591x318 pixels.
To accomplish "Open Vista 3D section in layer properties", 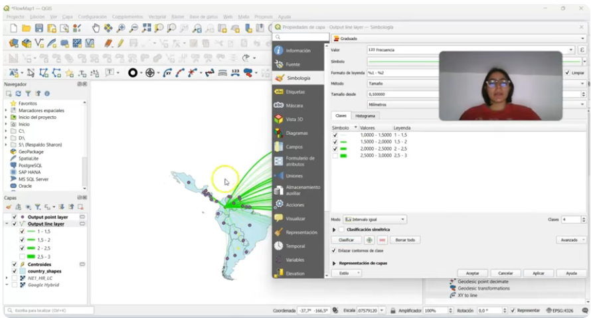I will (x=297, y=119).
